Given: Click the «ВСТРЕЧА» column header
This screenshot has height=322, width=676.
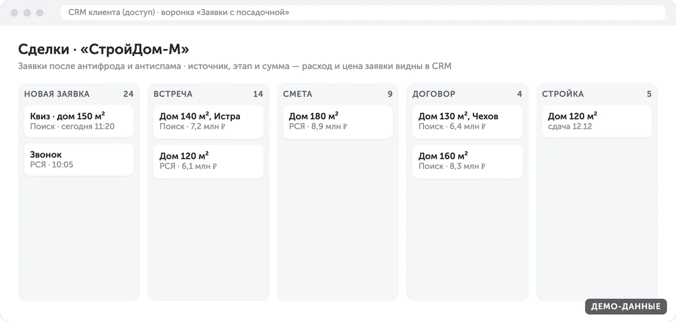Looking at the screenshot, I should click(173, 94).
